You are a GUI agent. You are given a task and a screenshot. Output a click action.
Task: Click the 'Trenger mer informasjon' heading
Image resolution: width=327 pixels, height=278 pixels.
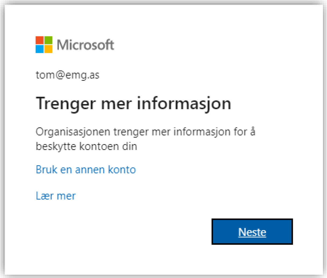[133, 104]
